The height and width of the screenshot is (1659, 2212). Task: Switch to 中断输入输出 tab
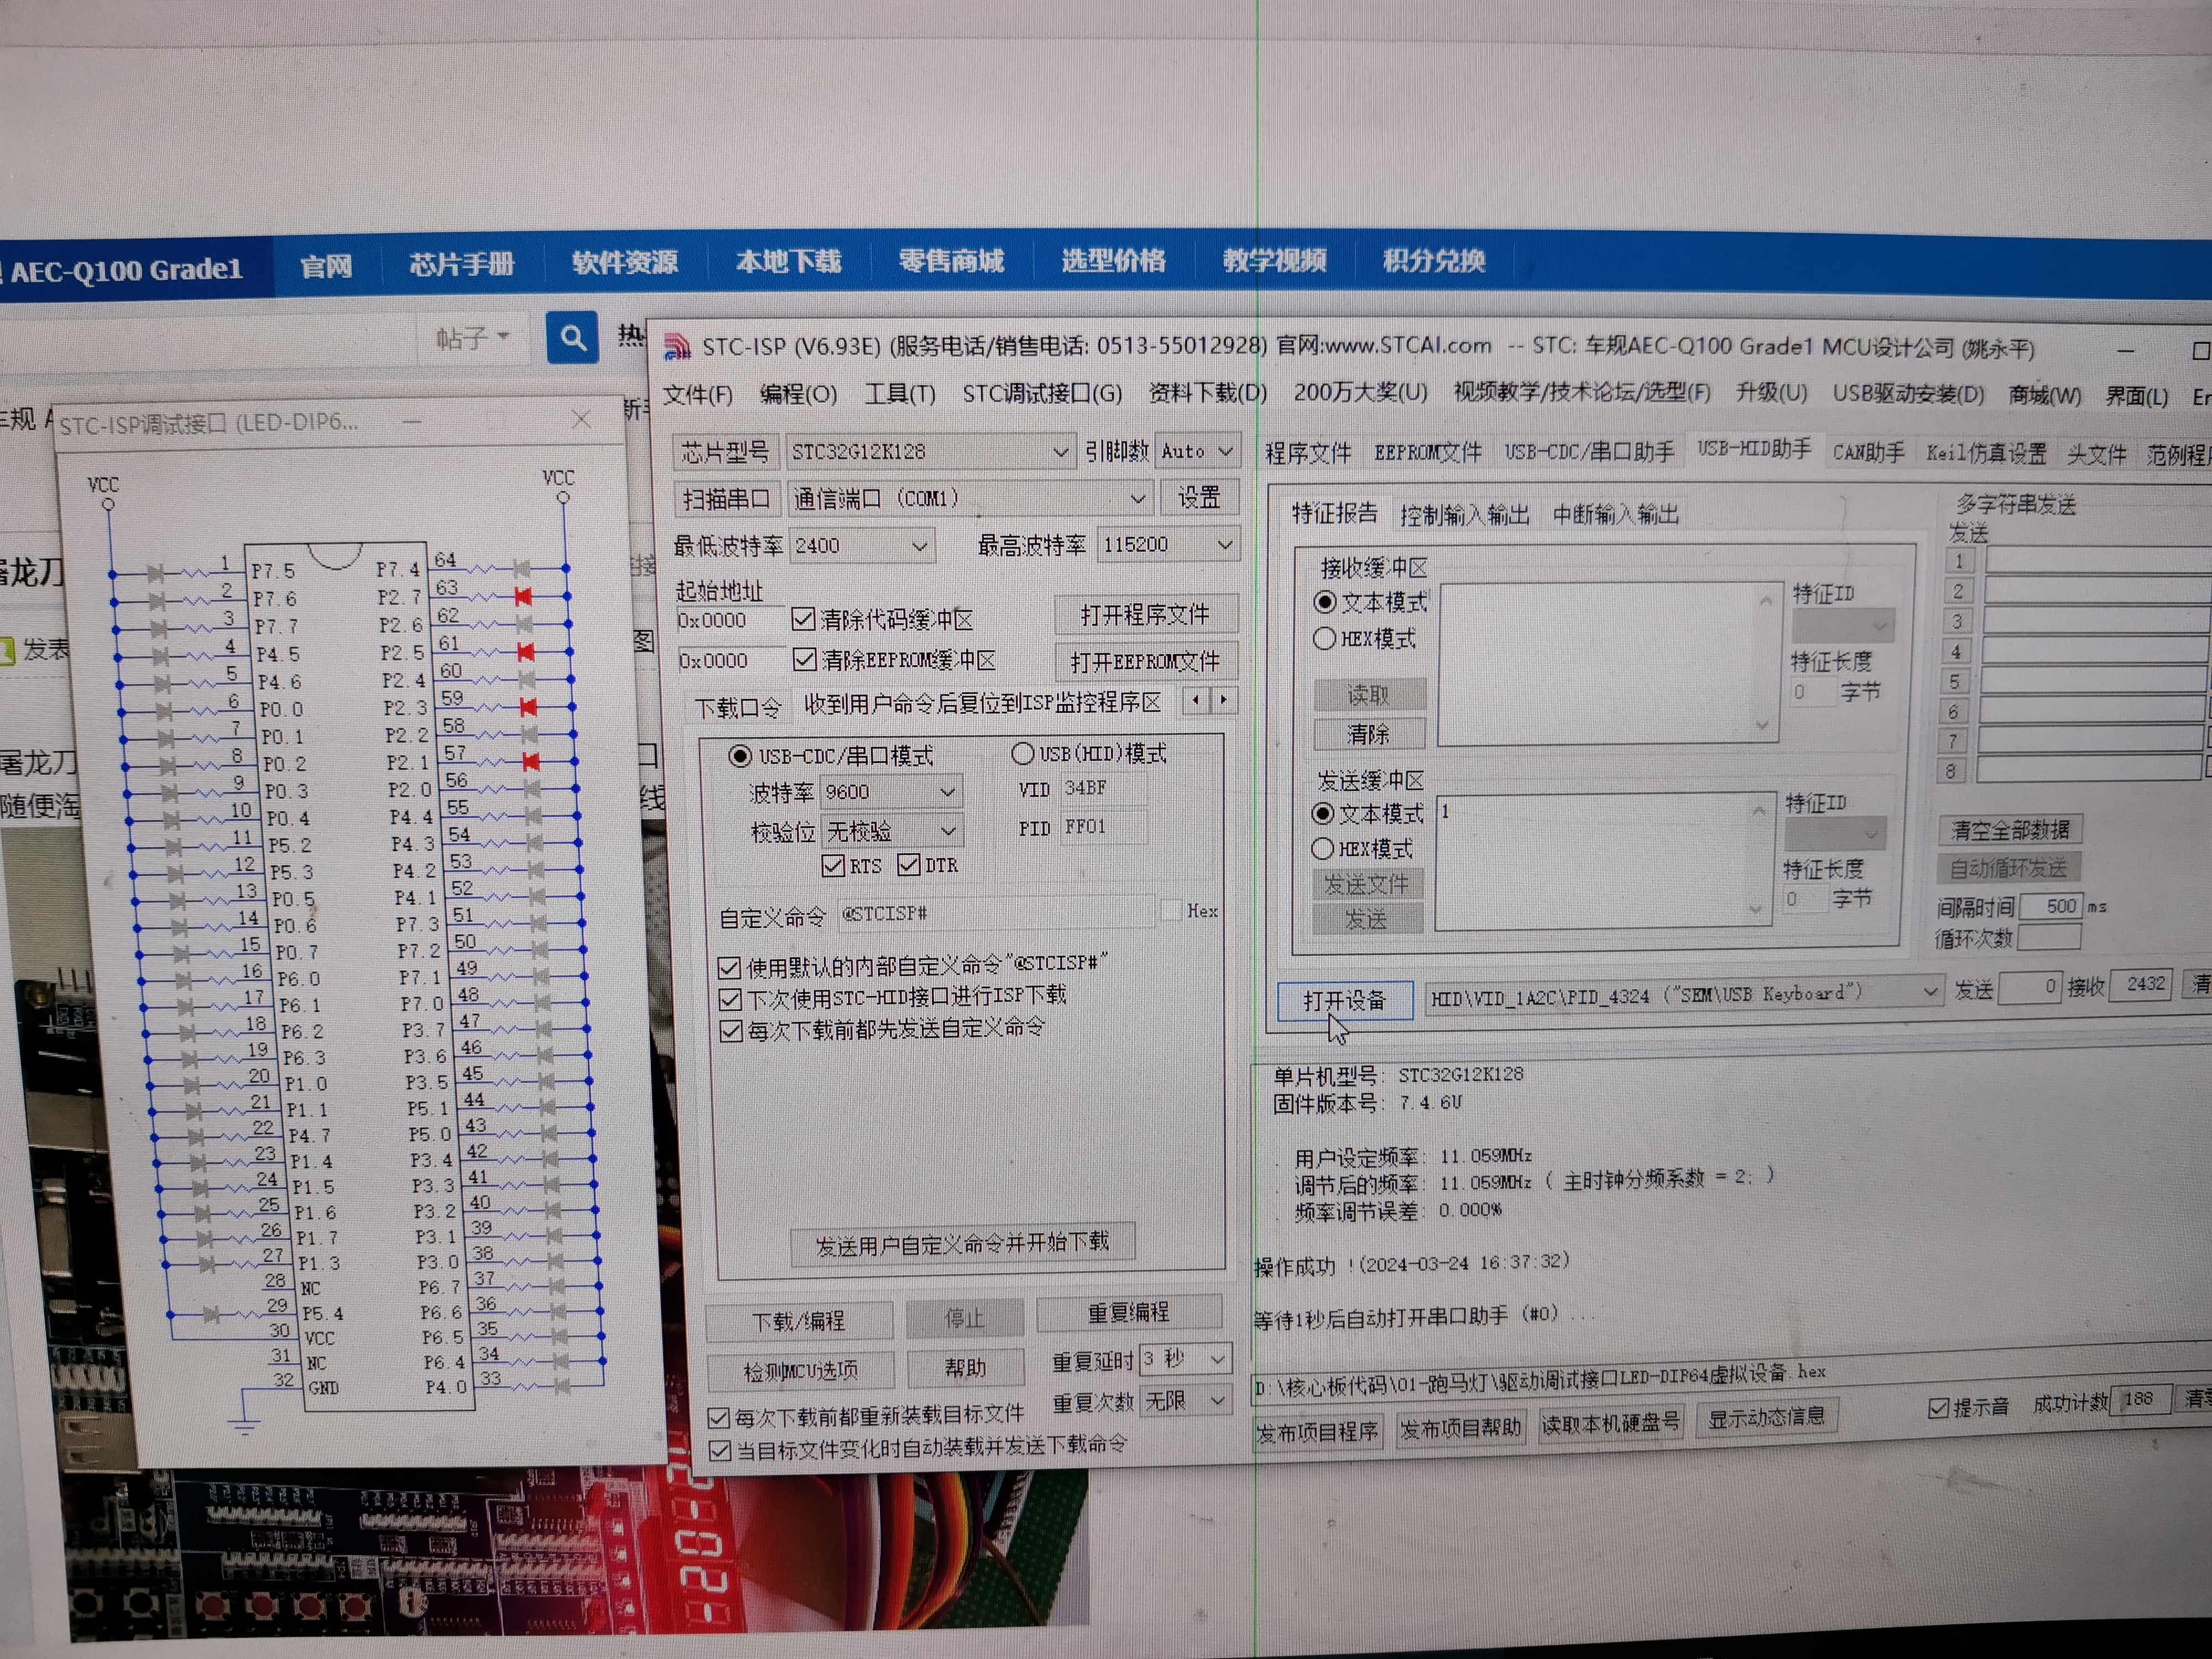(x=1615, y=514)
